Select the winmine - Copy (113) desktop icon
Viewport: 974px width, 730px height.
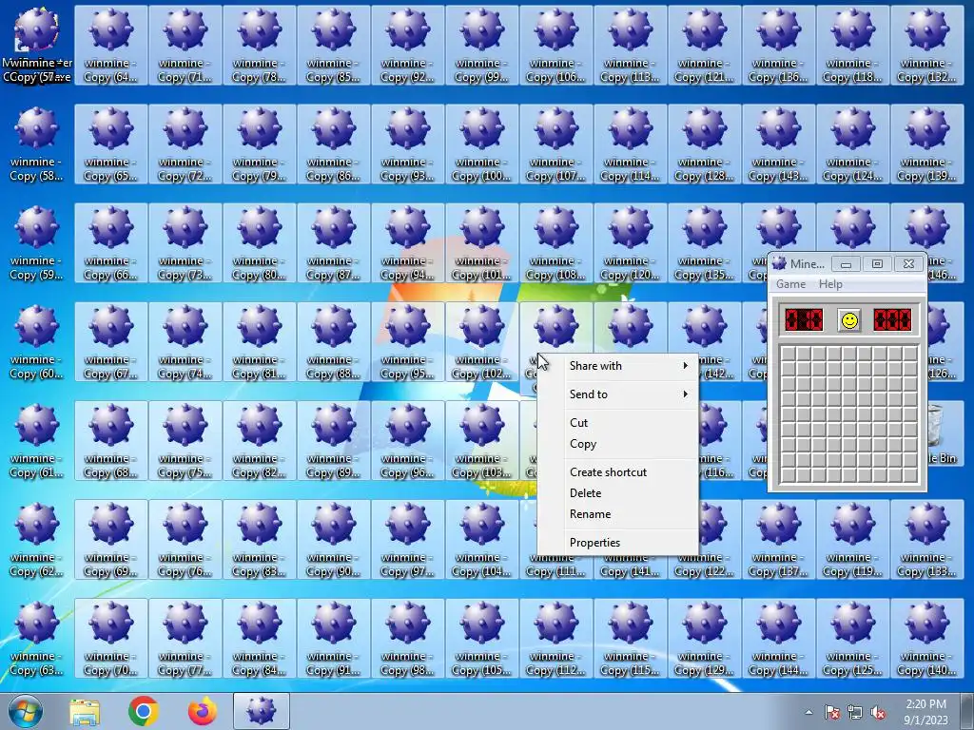(631, 46)
